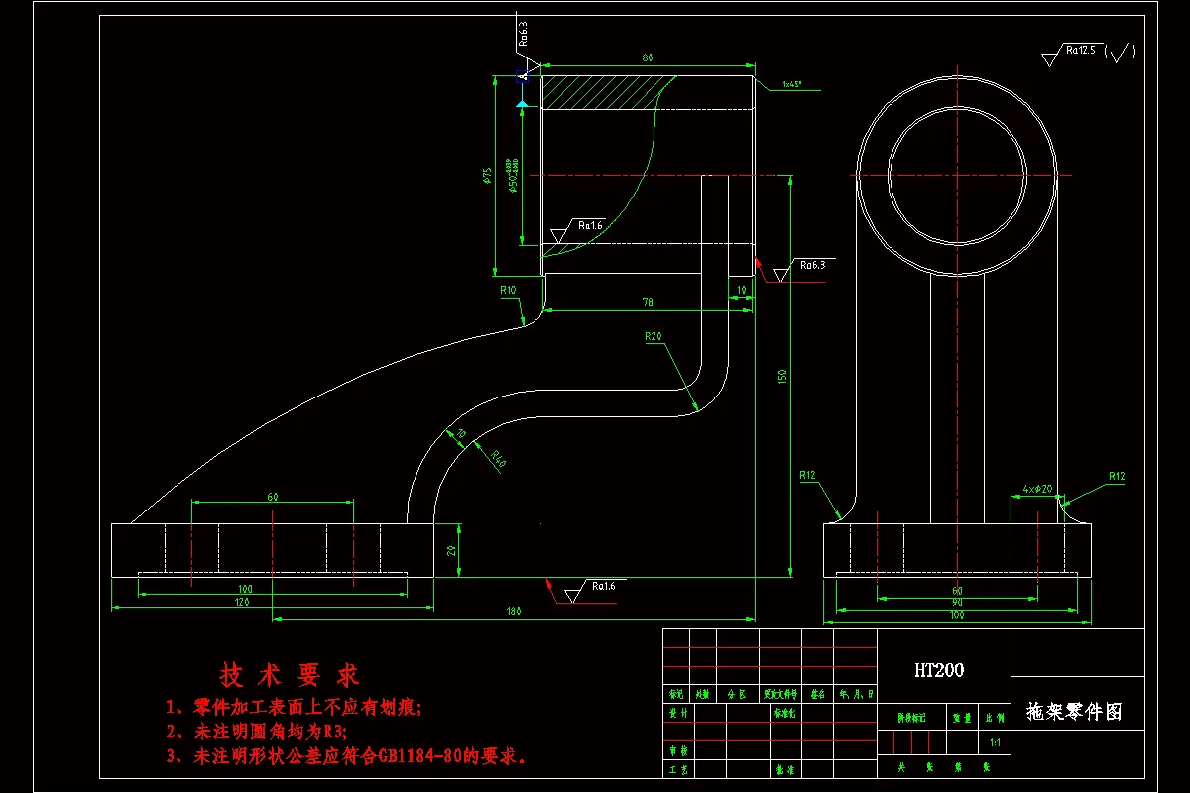The image size is (1190, 793).
Task: Select the 审核 field in title block
Action: point(677,749)
